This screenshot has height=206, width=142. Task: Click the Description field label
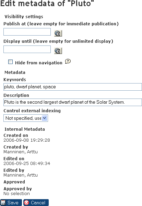pos(16,95)
